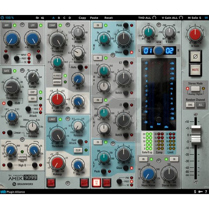209x209 pixels.
Task: Toggle the GATE section button
Action: [x=7, y=71]
